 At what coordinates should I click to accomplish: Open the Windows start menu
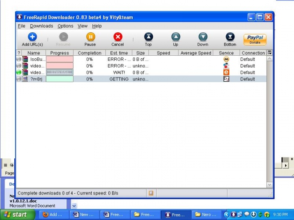17,215
